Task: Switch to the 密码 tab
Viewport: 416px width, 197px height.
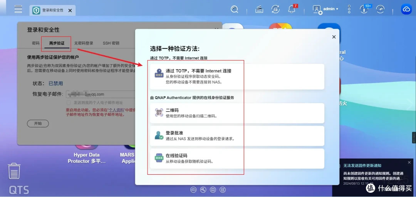Action: (x=35, y=43)
